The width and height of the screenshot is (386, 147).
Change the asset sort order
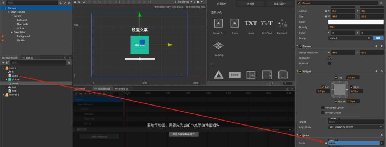pos(8,63)
